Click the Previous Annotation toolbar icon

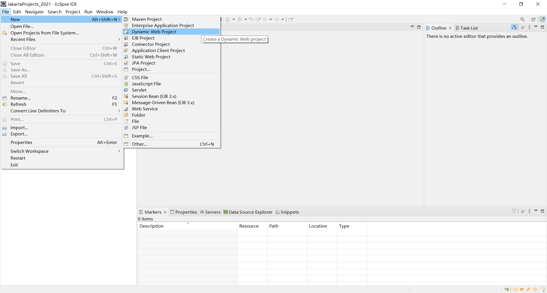(240, 19)
